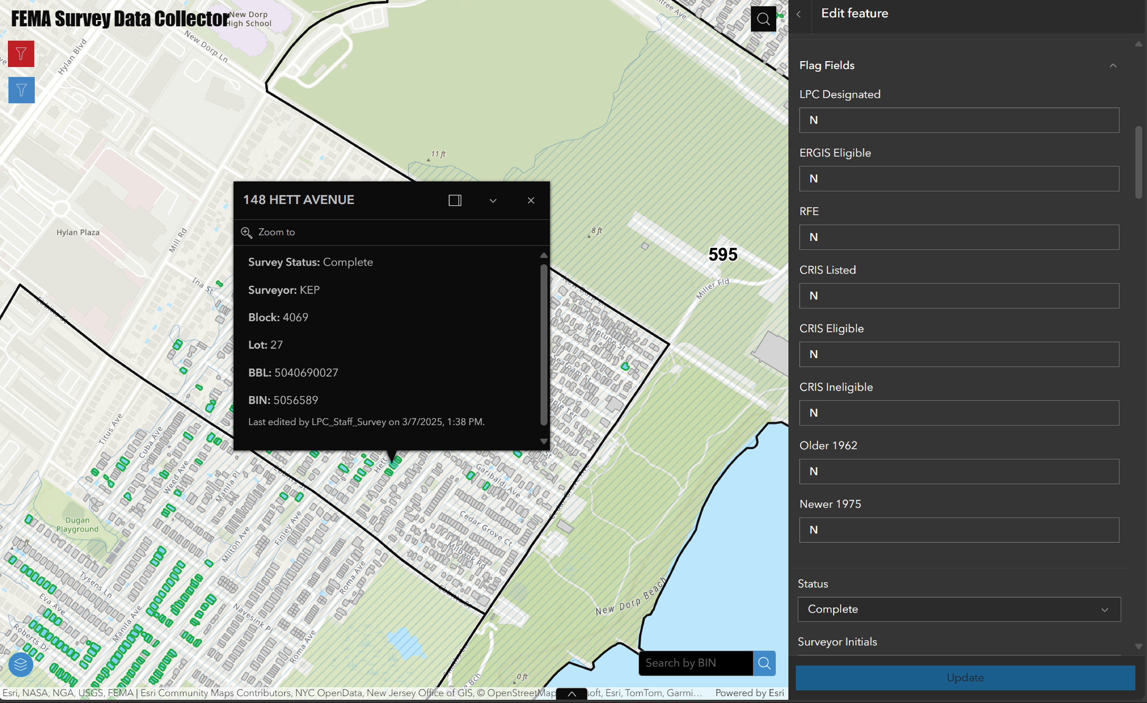Screen dimensions: 1147x703
Task: Open the map search magnifier
Action: tap(763, 19)
